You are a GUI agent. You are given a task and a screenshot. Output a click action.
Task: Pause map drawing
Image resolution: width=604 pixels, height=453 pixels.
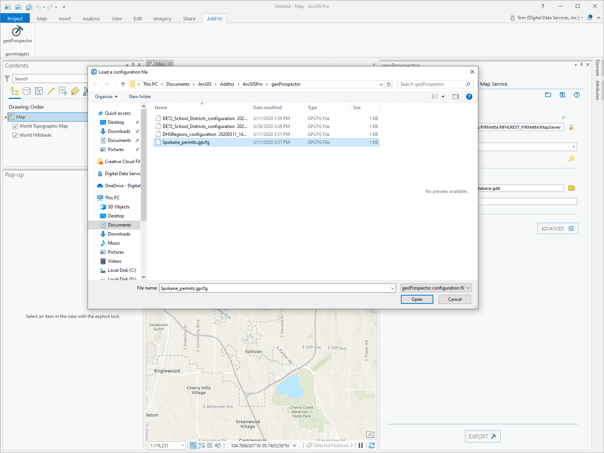click(x=361, y=445)
